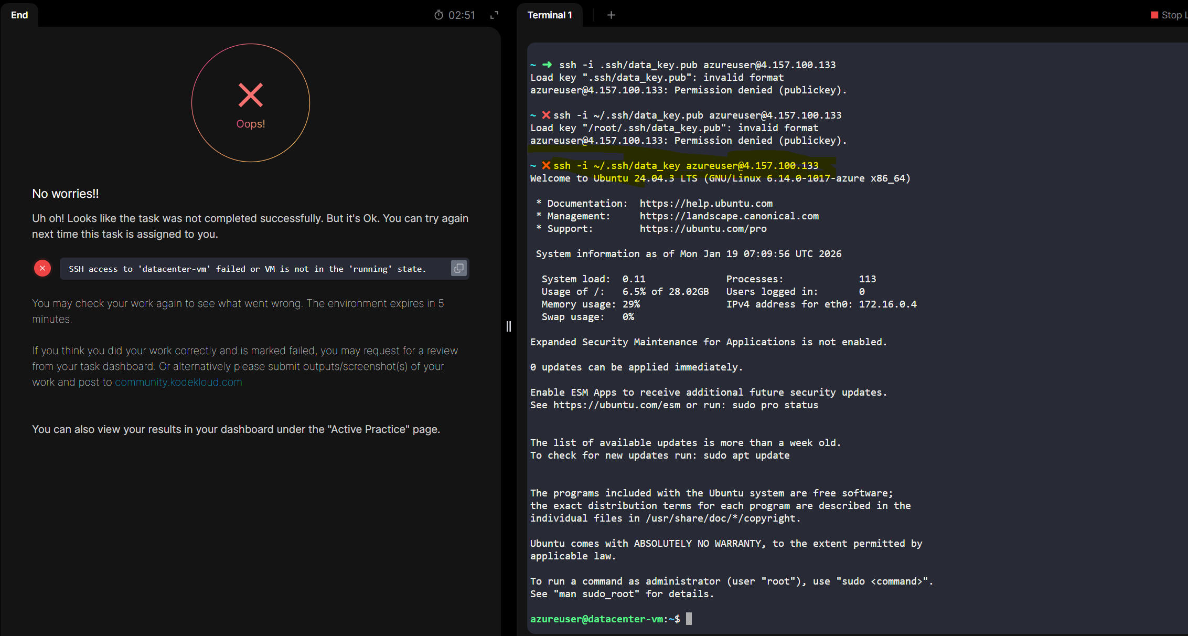The image size is (1188, 636).
Task: Click the https://help.ubuntu.com URL in terminal
Action: click(x=706, y=203)
